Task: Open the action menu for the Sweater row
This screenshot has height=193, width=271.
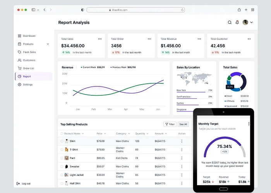Action: [x=182, y=166]
